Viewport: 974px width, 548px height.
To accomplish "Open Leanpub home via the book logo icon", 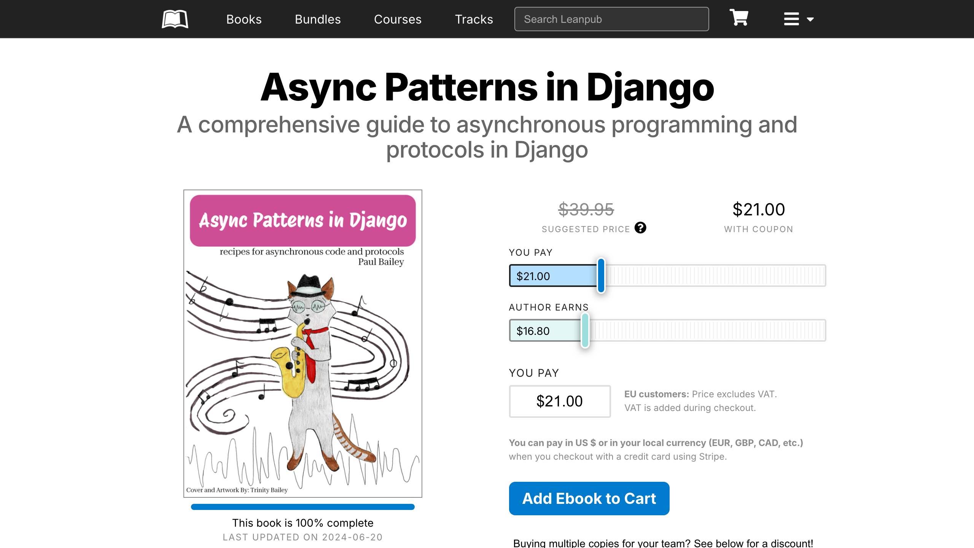I will 175,19.
